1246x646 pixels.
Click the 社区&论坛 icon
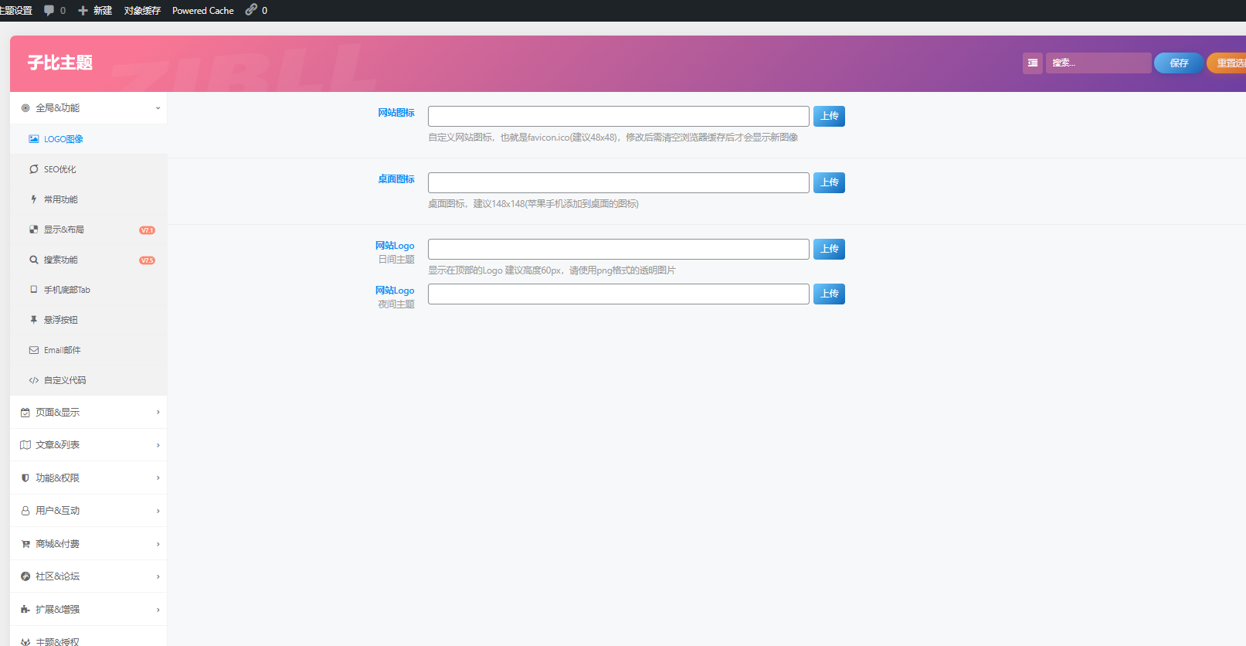[x=25, y=576]
